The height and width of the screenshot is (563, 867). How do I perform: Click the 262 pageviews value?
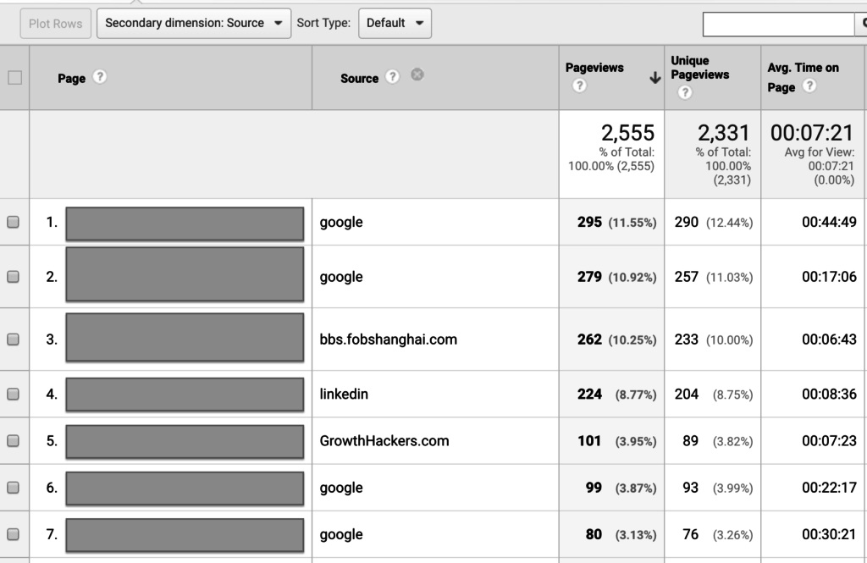point(589,339)
